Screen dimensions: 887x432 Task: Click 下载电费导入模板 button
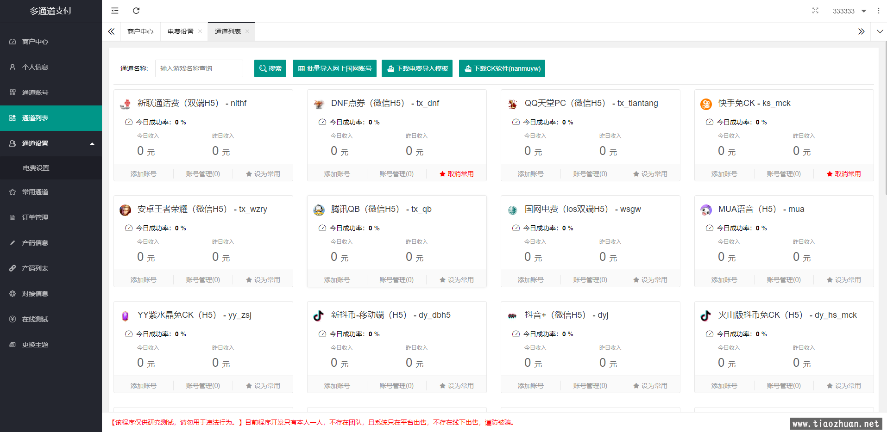417,68
